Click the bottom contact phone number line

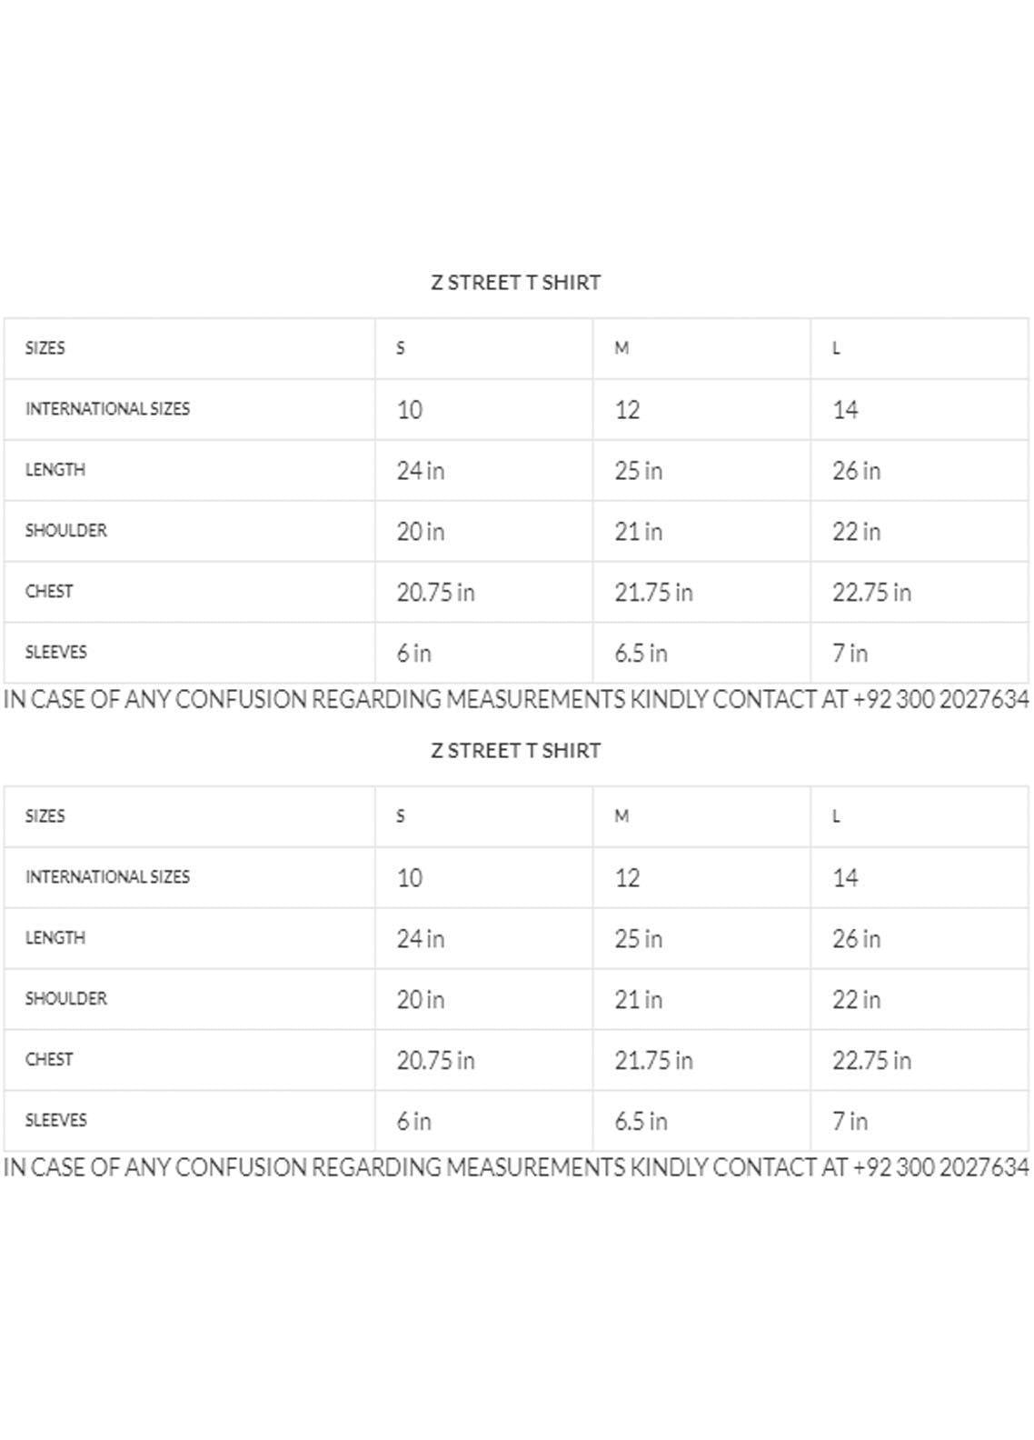(516, 1167)
